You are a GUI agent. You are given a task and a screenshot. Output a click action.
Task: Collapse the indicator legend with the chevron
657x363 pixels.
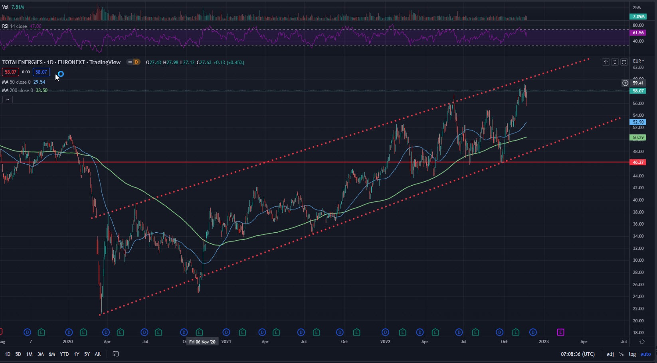[7, 100]
